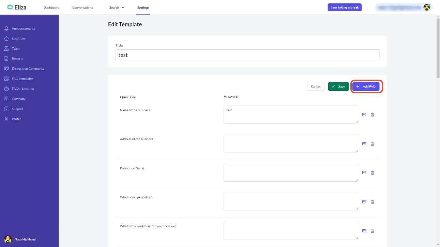Open the Reports sidebar item
The height and width of the screenshot is (247, 440).
[x=17, y=59]
